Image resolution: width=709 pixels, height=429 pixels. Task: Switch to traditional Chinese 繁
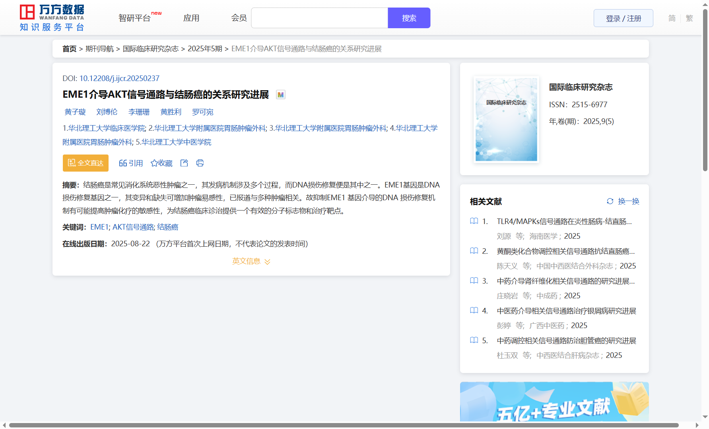(690, 18)
